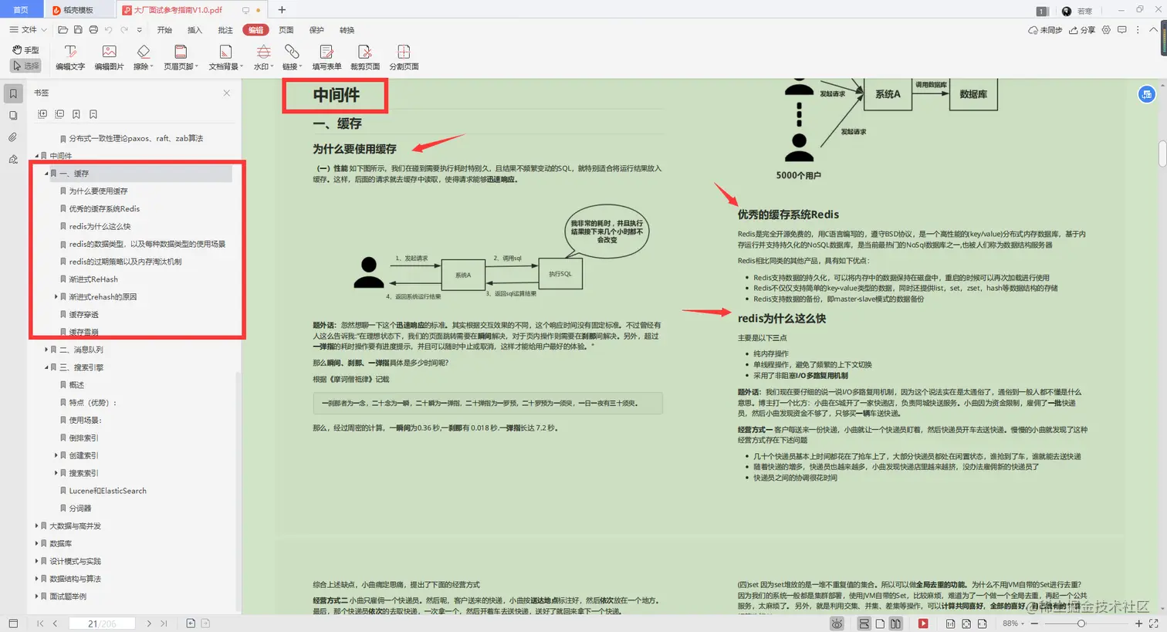This screenshot has height=632, width=1167.
Task: Open the 若寒 user account
Action: (x=1077, y=11)
